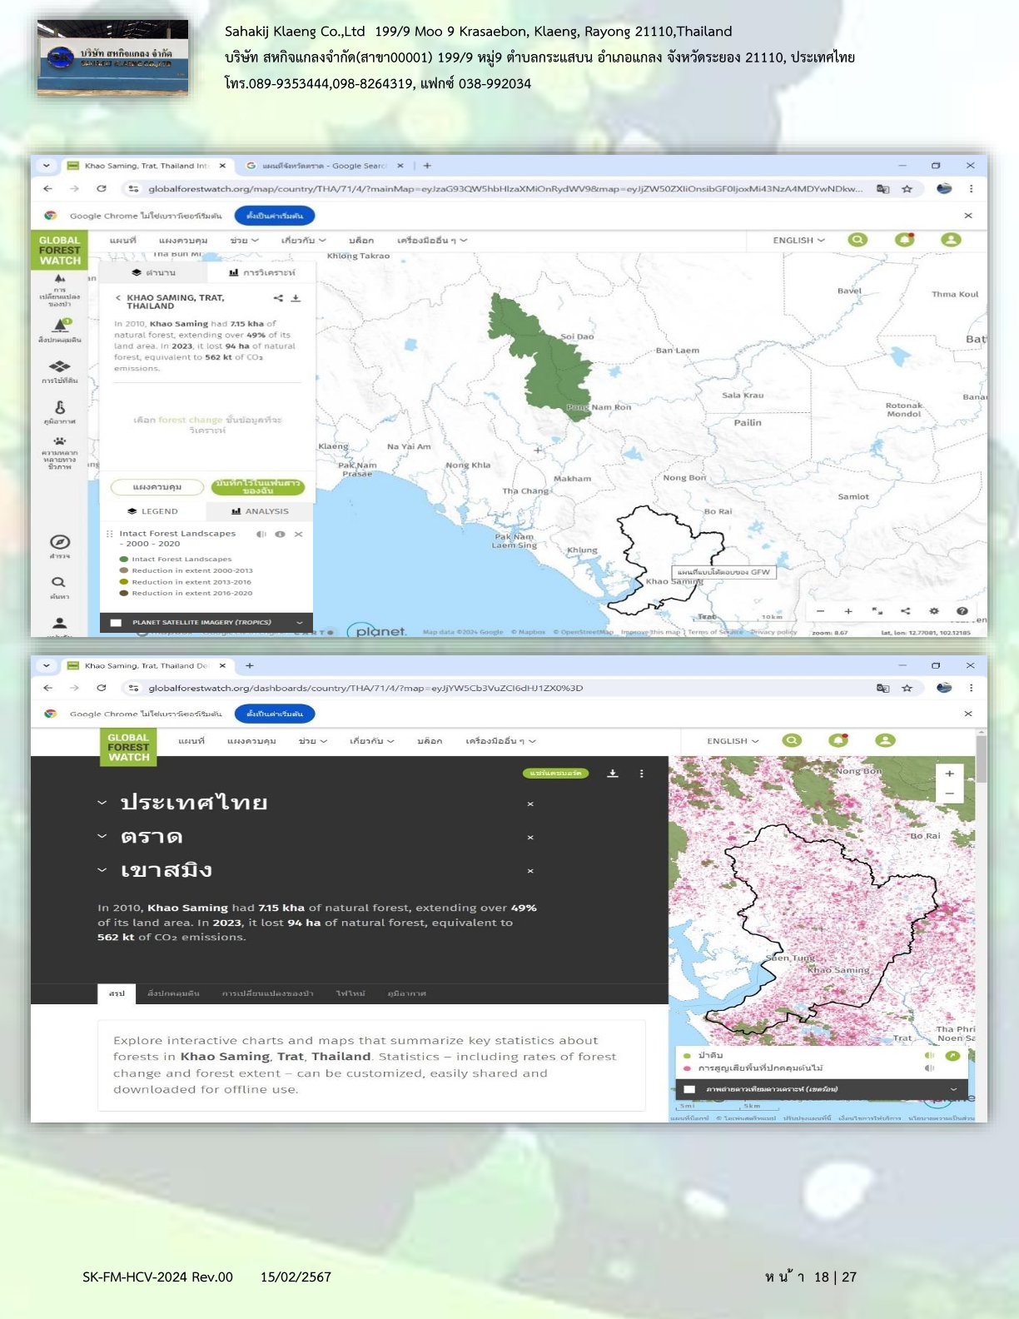The height and width of the screenshot is (1319, 1019).
Task: Share the Khao Saming analysis via the share icon
Action: coord(278,298)
